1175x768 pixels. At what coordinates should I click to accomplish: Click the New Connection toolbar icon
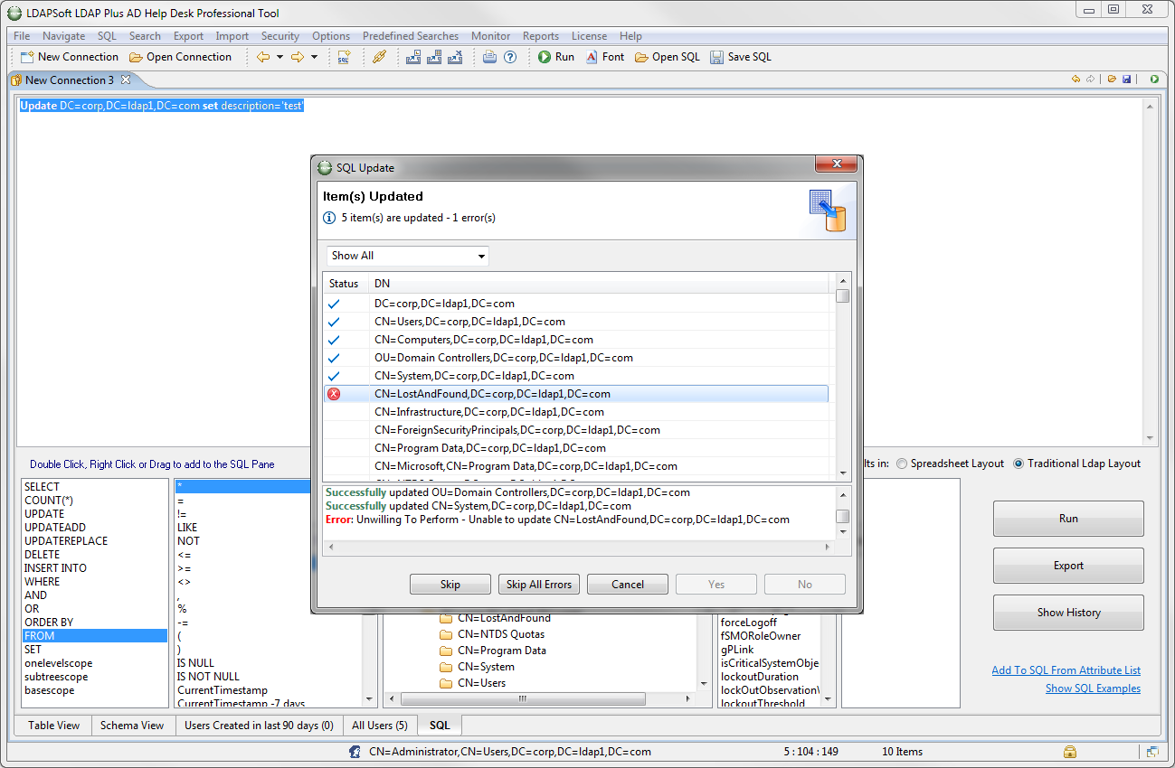coord(28,57)
